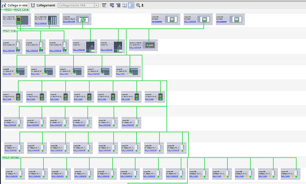This screenshot has width=306, height=184.
Task: Select the nodo50 S120 drive icon
Action: [18, 46]
